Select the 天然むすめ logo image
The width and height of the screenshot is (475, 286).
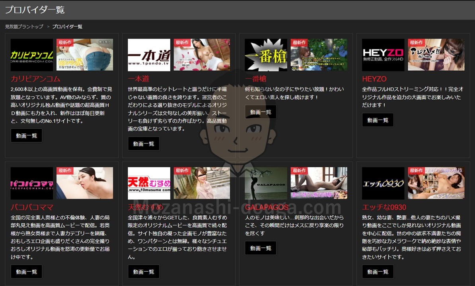149,183
